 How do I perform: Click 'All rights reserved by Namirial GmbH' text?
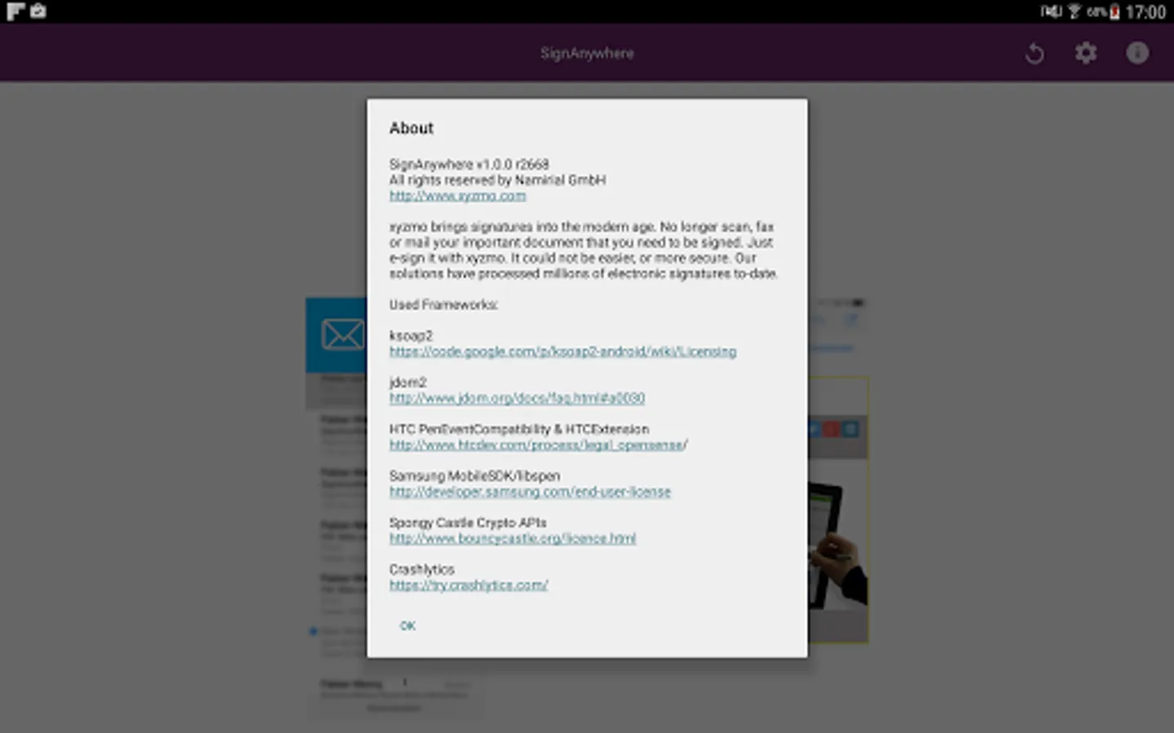(x=497, y=180)
